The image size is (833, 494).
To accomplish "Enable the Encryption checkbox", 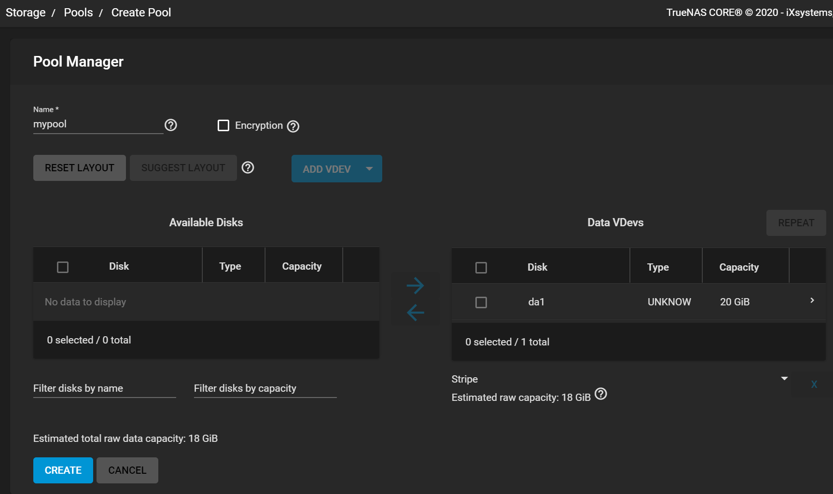I will tap(223, 125).
